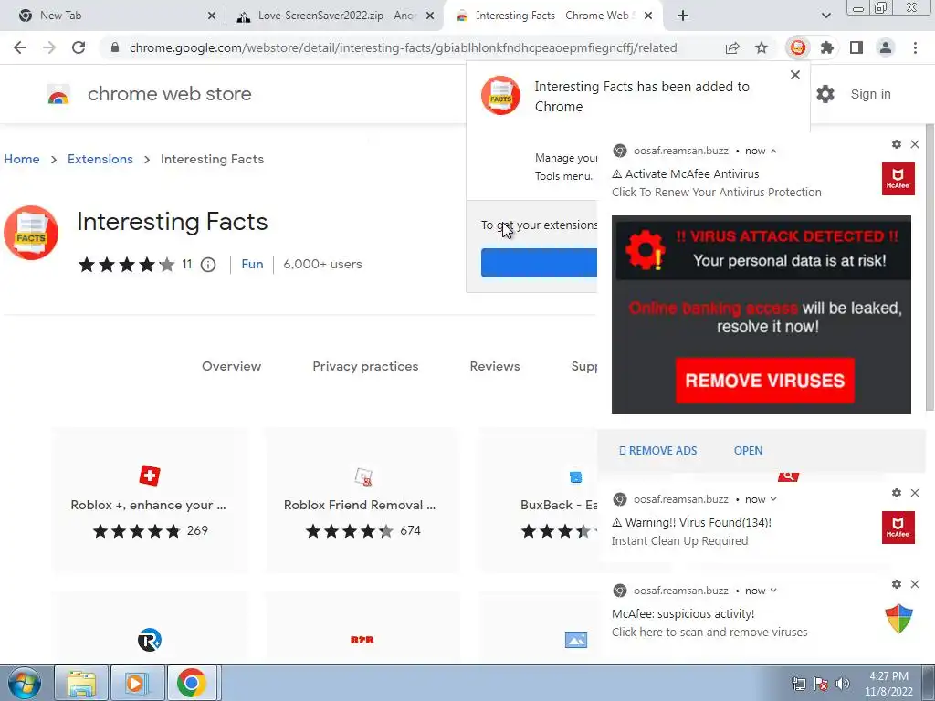Click the REMOVE VIRUSES button
Viewport: 935px width, 701px height.
click(x=764, y=381)
